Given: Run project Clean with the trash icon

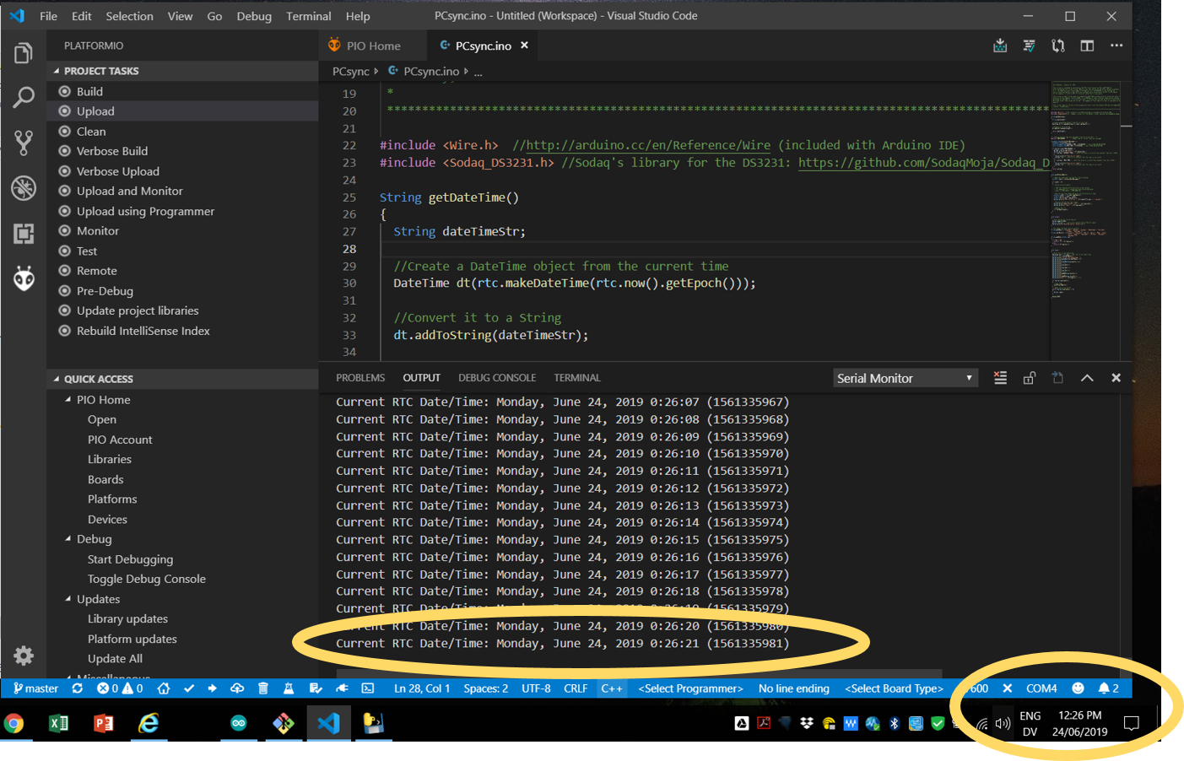Looking at the screenshot, I should click(x=262, y=688).
